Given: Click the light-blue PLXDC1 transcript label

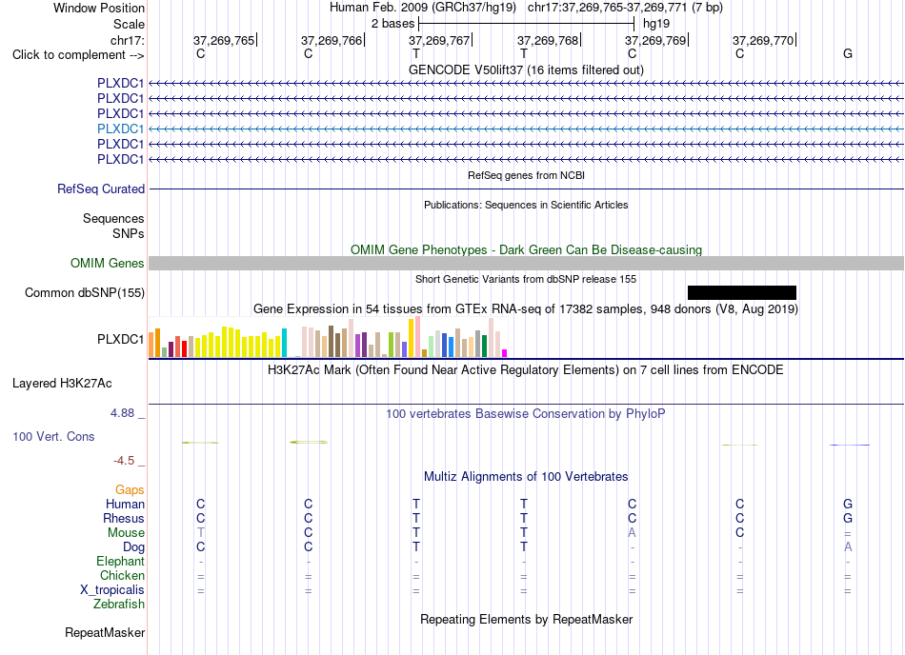Looking at the screenshot, I should (120, 129).
